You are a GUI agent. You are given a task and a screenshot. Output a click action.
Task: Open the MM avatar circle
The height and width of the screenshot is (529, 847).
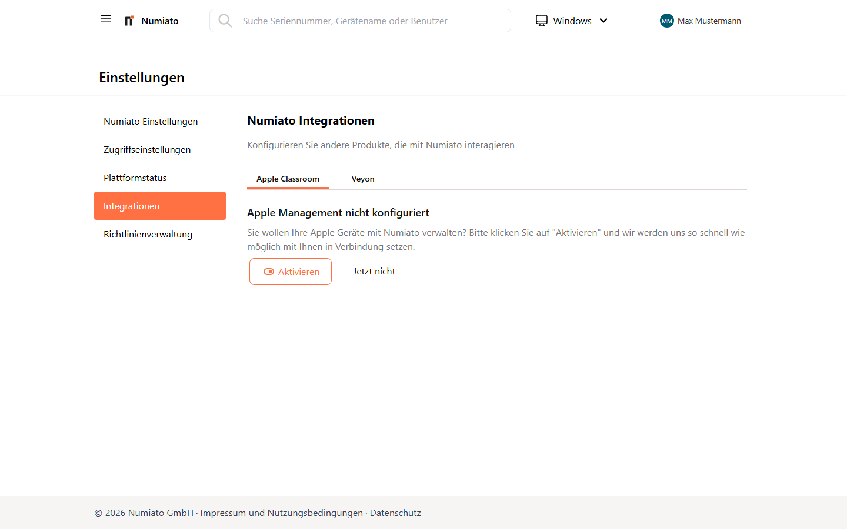(666, 21)
